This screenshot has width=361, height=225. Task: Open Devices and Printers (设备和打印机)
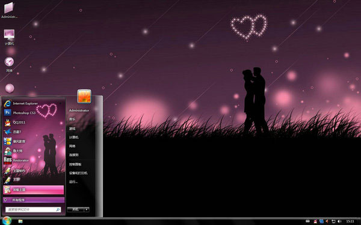[78, 173]
